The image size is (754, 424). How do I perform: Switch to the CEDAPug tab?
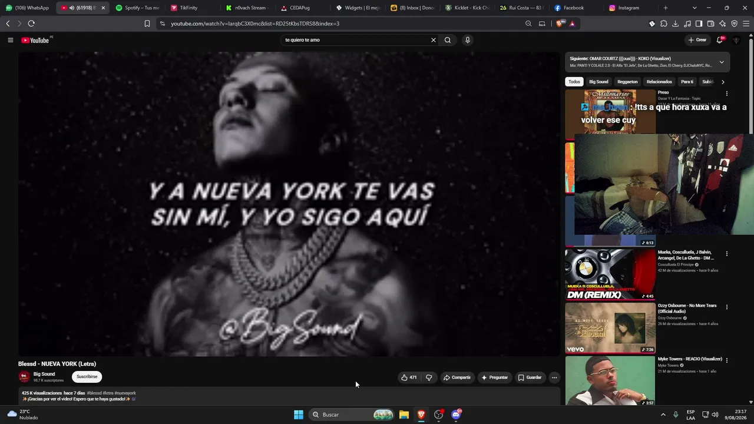click(303, 8)
